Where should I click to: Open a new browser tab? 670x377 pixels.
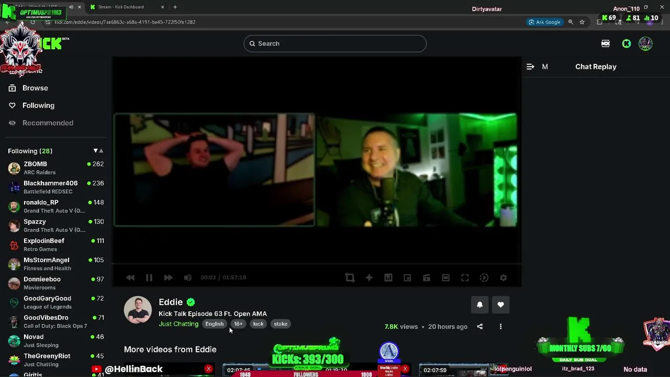tap(175, 7)
